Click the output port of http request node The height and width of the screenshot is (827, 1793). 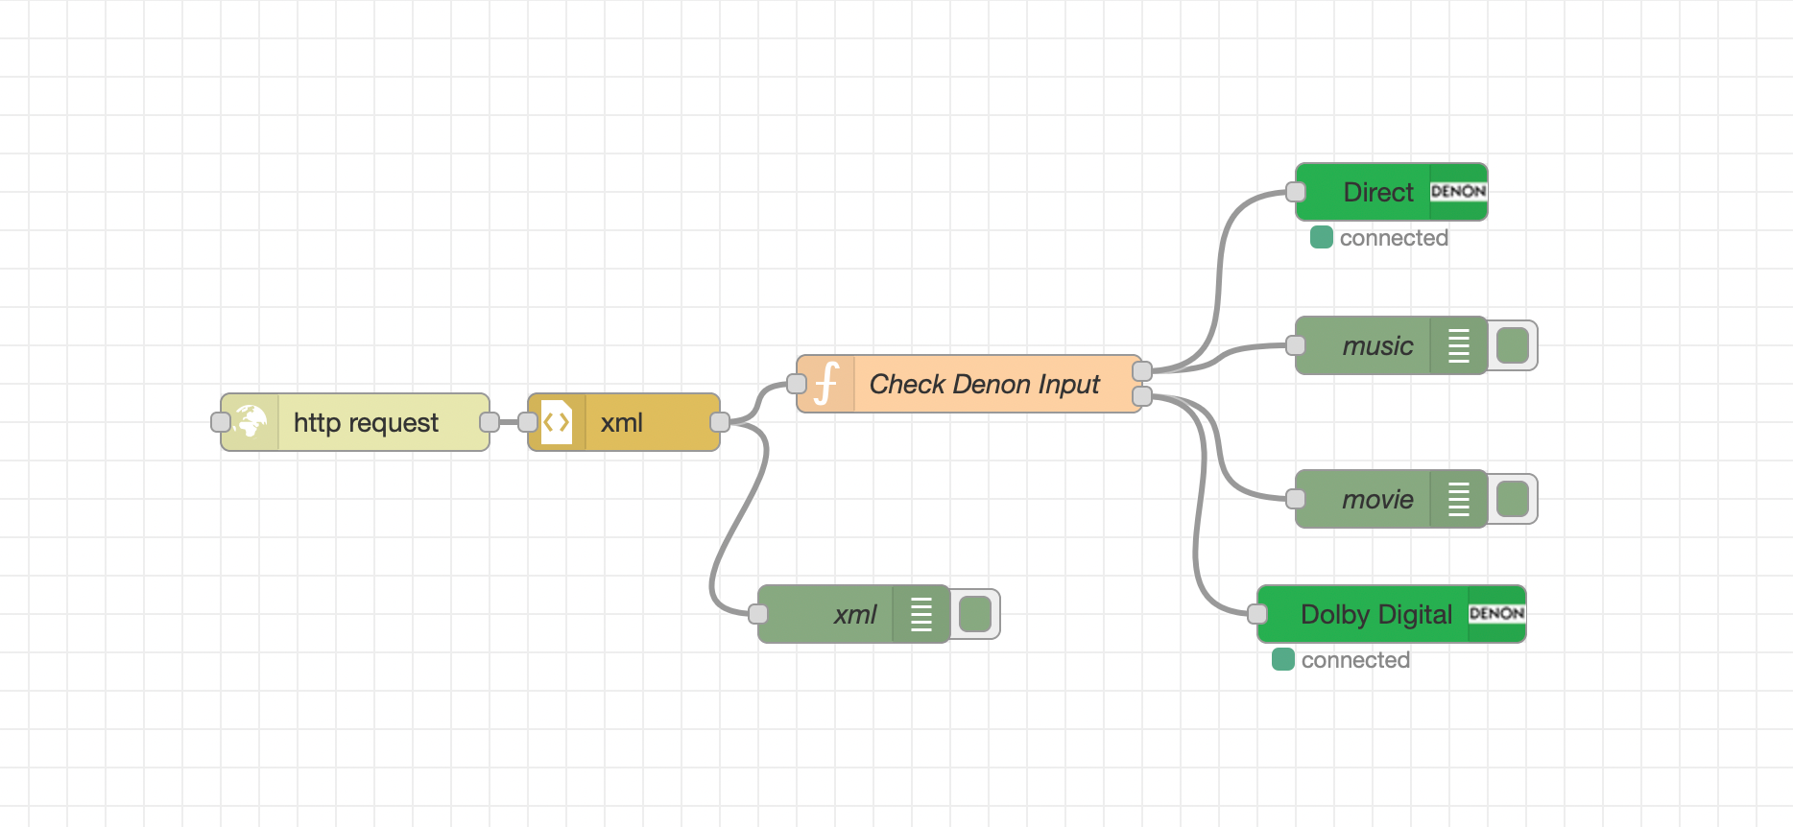490,422
